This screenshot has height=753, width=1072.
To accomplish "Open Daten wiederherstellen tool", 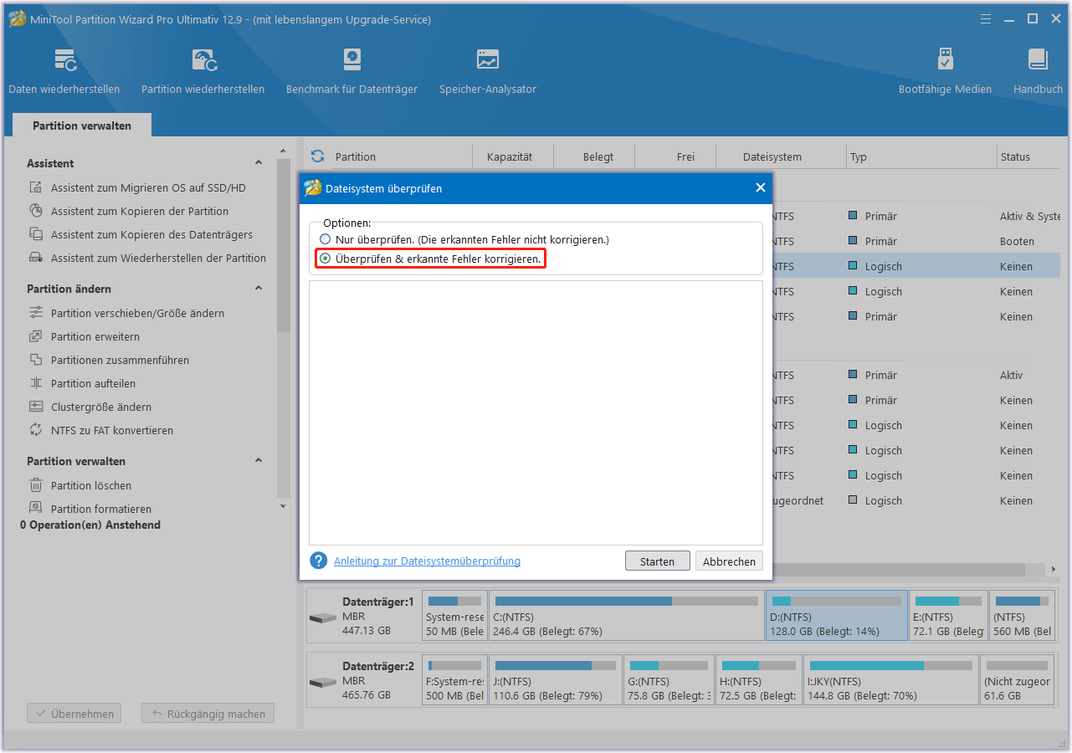I will 64,71.
